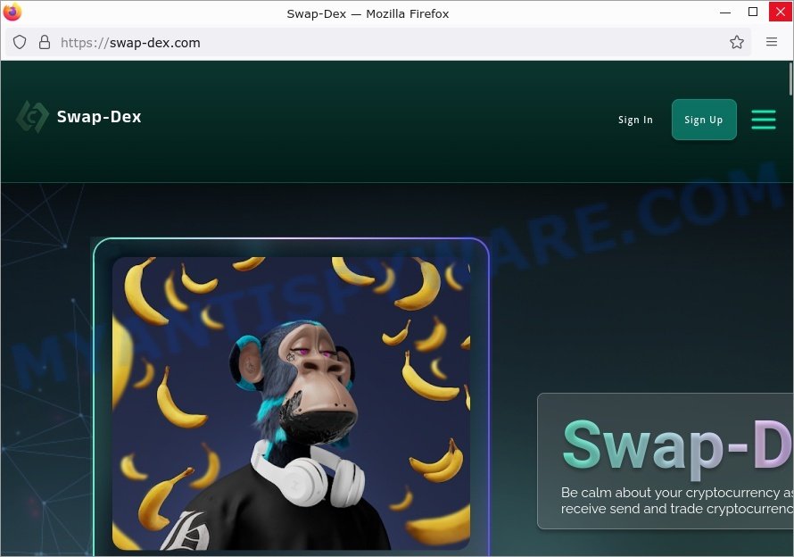
Task: Open the tracking protection shield icon
Action: [20, 42]
